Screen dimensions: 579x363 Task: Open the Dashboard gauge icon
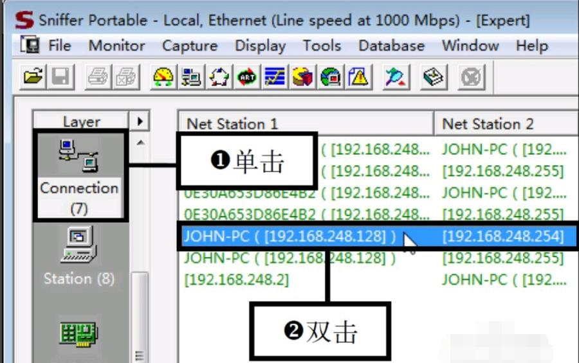[163, 77]
